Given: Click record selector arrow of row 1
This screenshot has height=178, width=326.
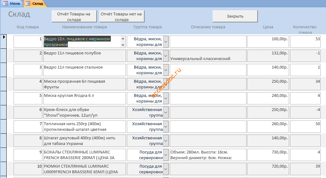Looking at the screenshot, I should (3, 42).
